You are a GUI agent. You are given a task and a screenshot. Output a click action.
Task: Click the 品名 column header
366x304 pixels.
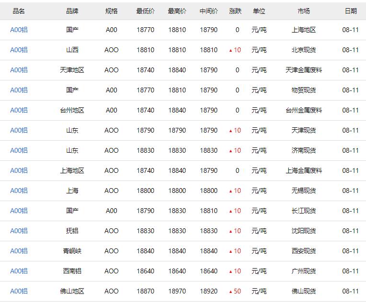19,11
